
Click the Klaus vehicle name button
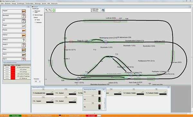(x=12, y=50)
